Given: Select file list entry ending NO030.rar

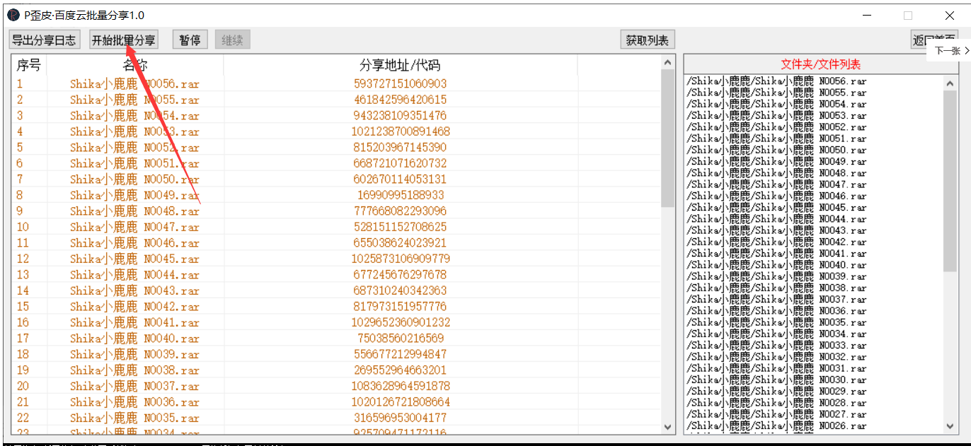Looking at the screenshot, I should click(x=776, y=380).
